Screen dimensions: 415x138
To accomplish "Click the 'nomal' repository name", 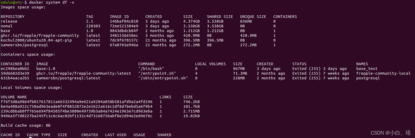I will click(x=7, y=26).
